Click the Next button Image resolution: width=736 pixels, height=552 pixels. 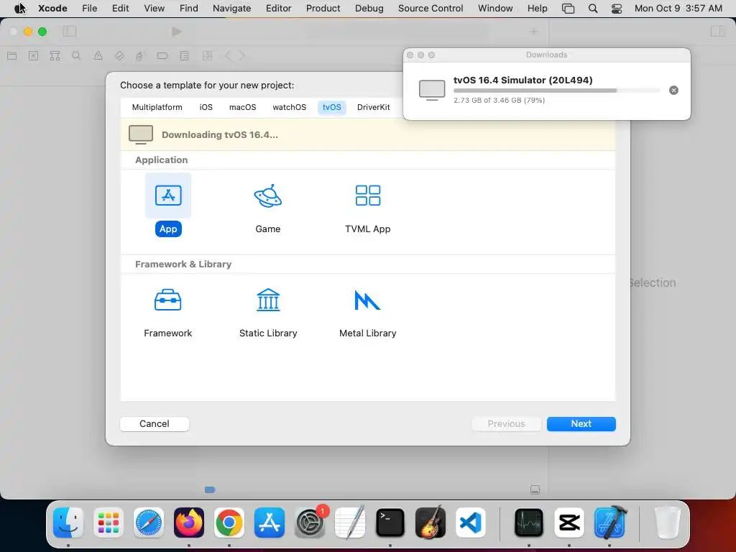tap(581, 424)
